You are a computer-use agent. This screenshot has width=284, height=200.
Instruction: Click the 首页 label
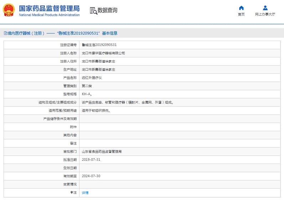tap(241, 14)
